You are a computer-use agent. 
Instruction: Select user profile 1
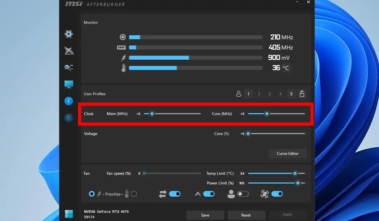248,94
